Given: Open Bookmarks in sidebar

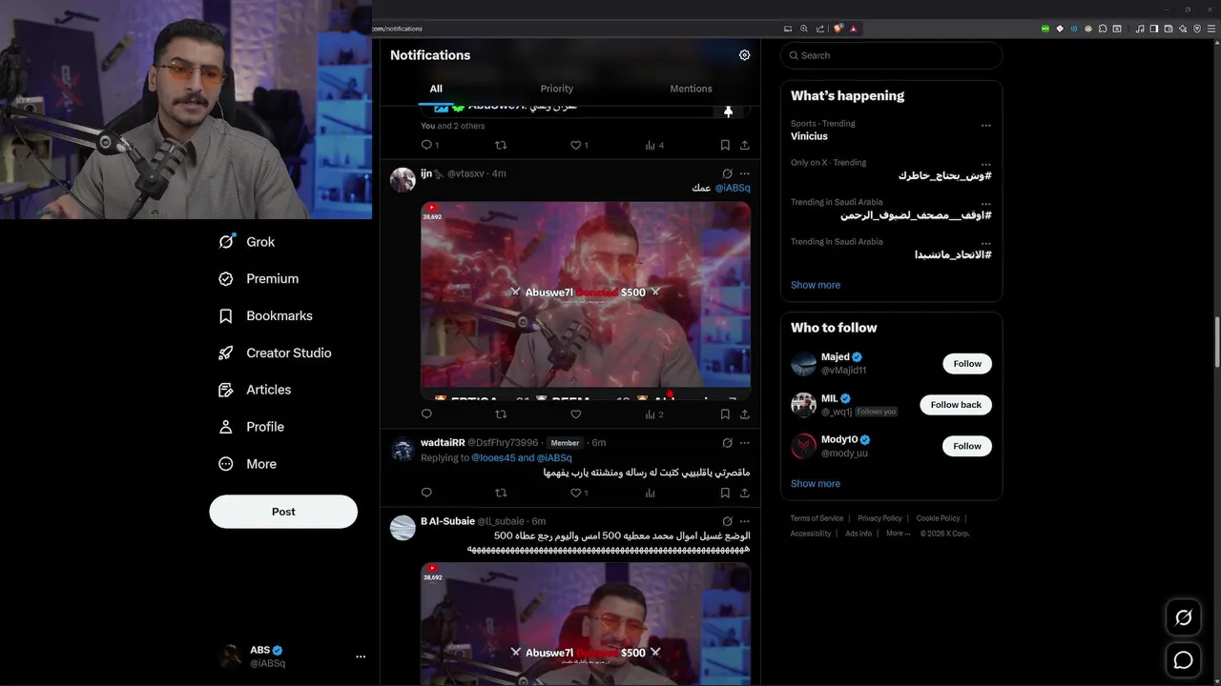Looking at the screenshot, I should point(265,316).
